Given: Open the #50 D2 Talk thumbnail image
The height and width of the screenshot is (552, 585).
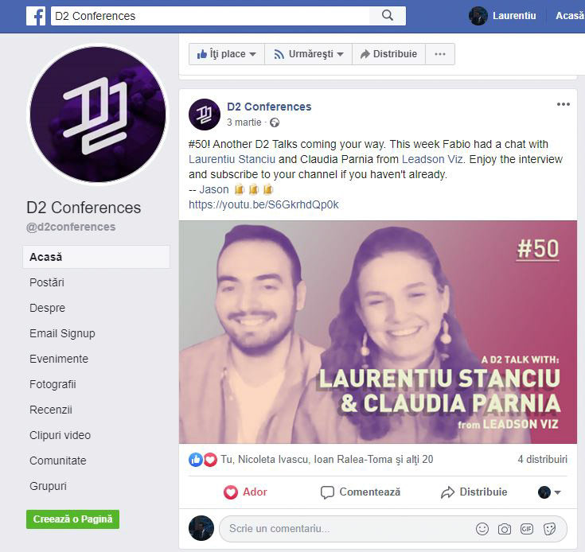Looking at the screenshot, I should click(x=378, y=332).
